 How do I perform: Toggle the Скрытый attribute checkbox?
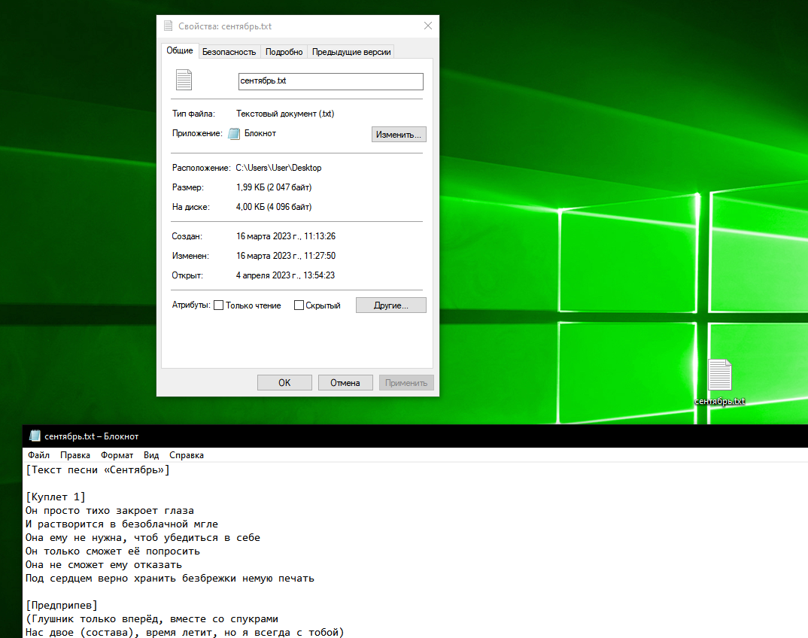[x=299, y=305]
